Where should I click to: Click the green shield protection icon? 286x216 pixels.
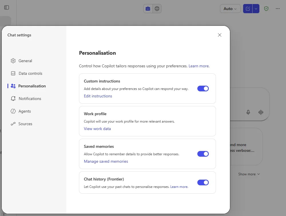[266, 9]
